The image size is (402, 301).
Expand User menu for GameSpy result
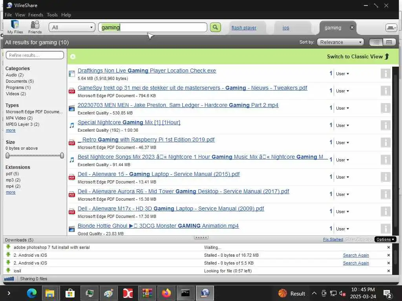342,91
